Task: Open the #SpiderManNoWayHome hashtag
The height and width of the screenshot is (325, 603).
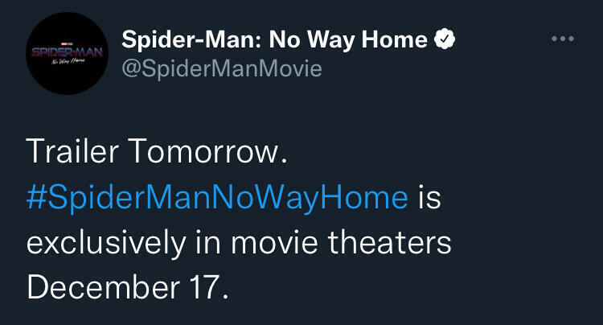Action: pyautogui.click(x=218, y=197)
